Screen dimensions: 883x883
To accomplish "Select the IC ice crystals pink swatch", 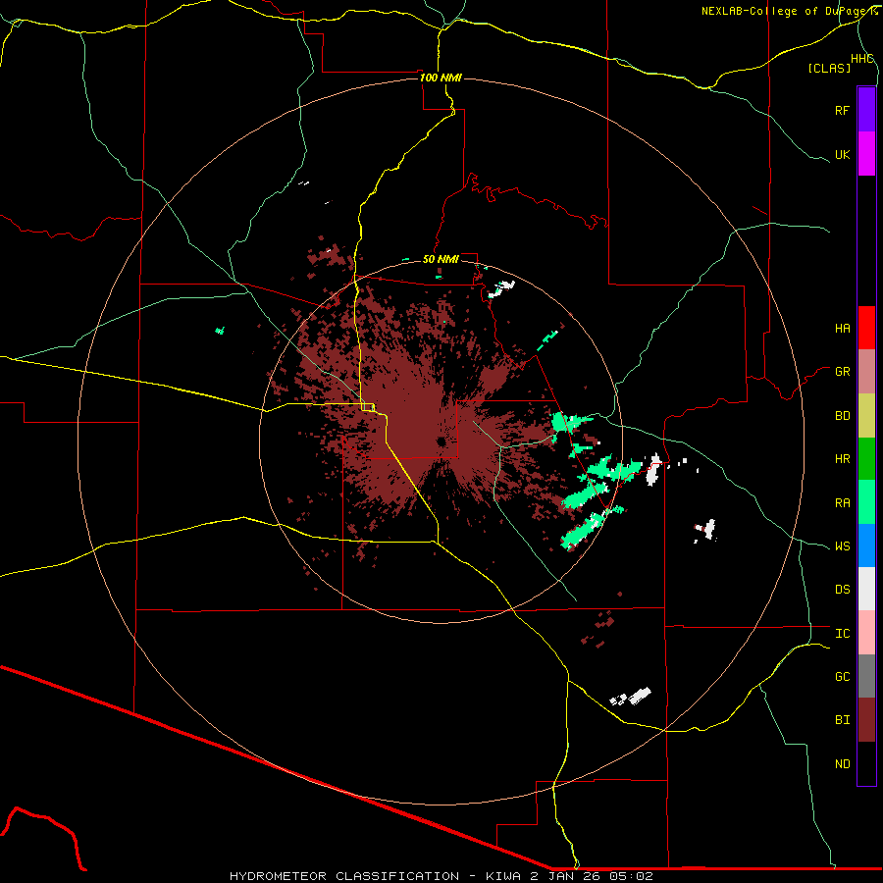I will (866, 633).
